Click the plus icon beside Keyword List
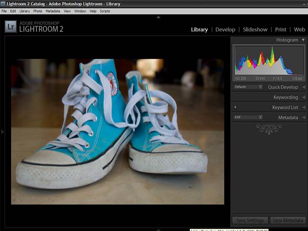Viewport: 308px width, 231px height. tap(235, 107)
